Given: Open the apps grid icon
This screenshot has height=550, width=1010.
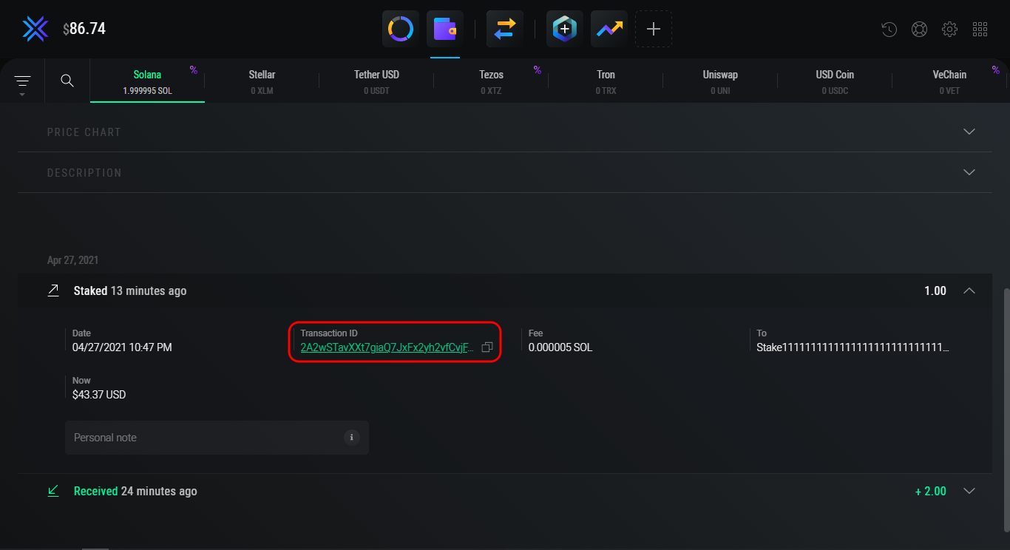Looking at the screenshot, I should (980, 30).
